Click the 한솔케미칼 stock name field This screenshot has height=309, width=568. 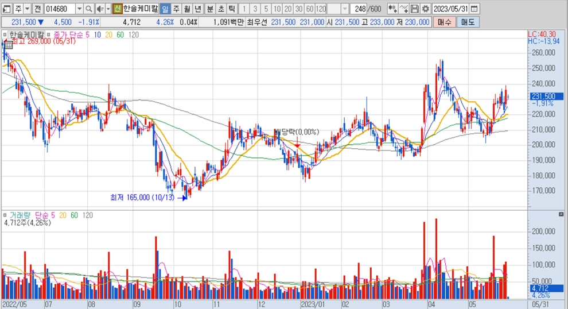tap(141, 9)
